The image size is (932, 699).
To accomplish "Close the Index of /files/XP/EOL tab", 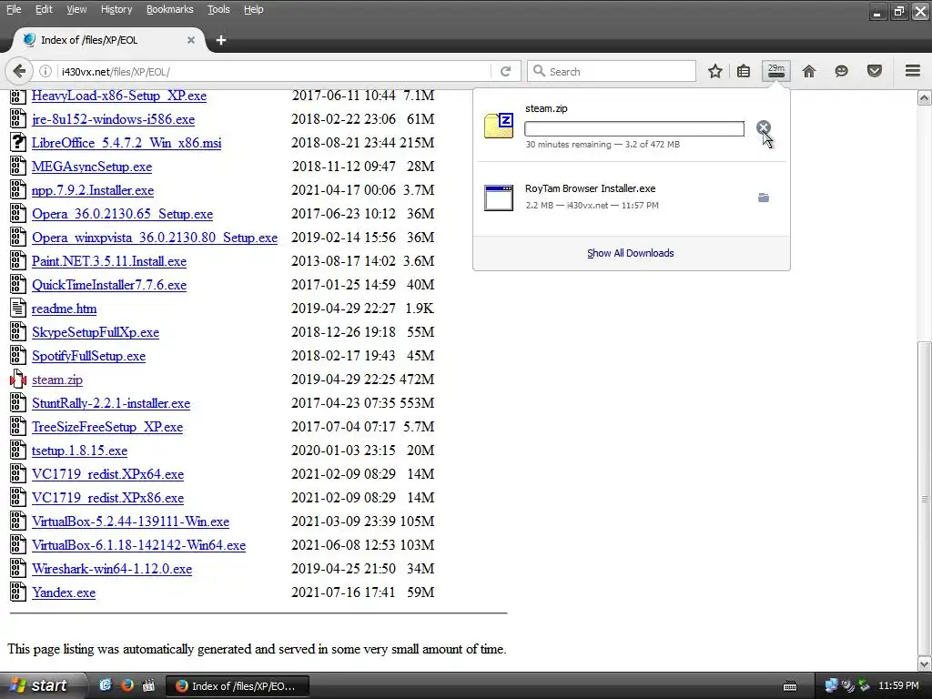I will (x=191, y=40).
